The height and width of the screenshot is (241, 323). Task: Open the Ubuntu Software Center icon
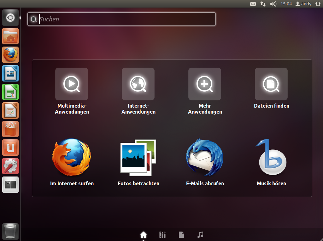[10, 129]
